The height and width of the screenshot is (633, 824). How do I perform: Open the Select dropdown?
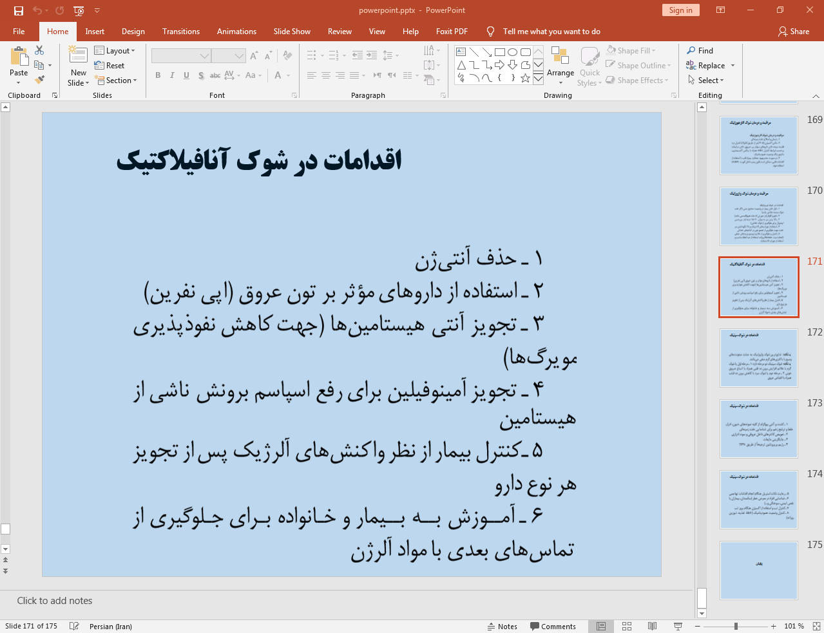click(705, 80)
